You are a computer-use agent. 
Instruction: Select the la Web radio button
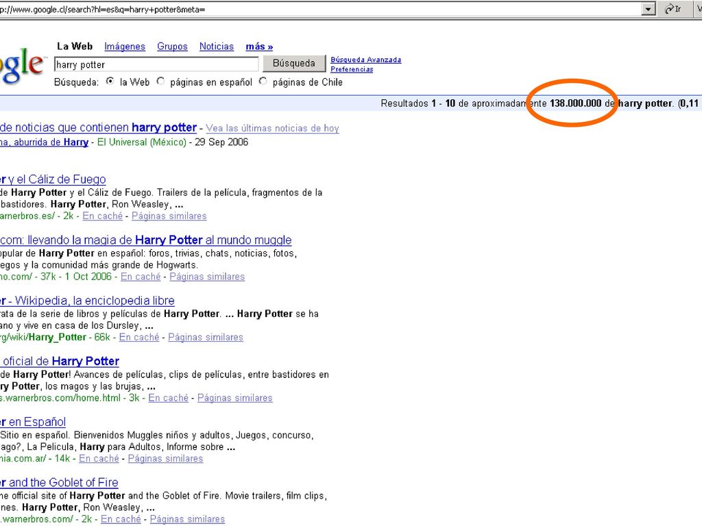(110, 82)
